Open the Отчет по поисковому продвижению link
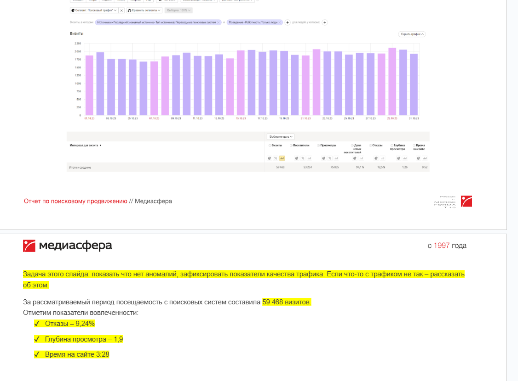The width and height of the screenshot is (518, 381). [75, 201]
